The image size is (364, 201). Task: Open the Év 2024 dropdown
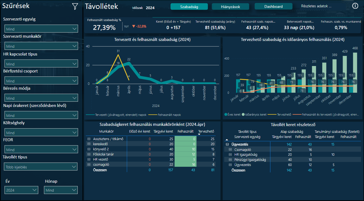coord(21,190)
